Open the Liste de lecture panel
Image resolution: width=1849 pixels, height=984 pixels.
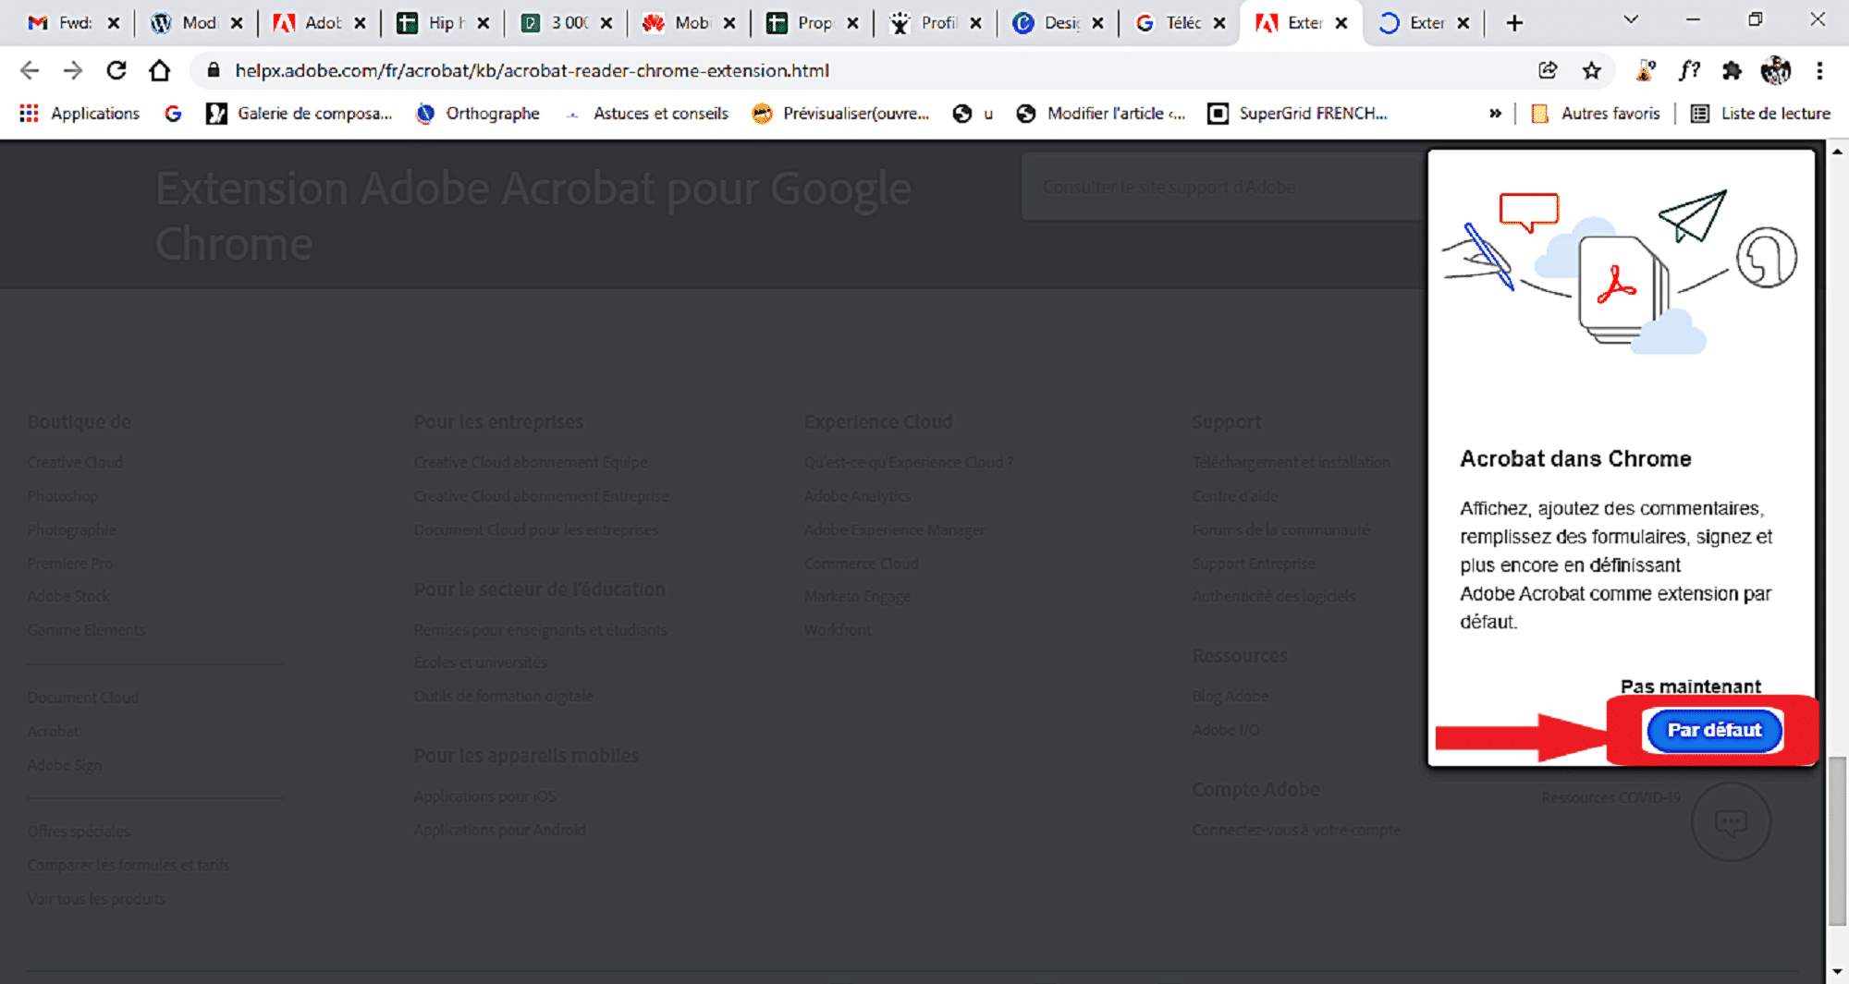[1760, 113]
